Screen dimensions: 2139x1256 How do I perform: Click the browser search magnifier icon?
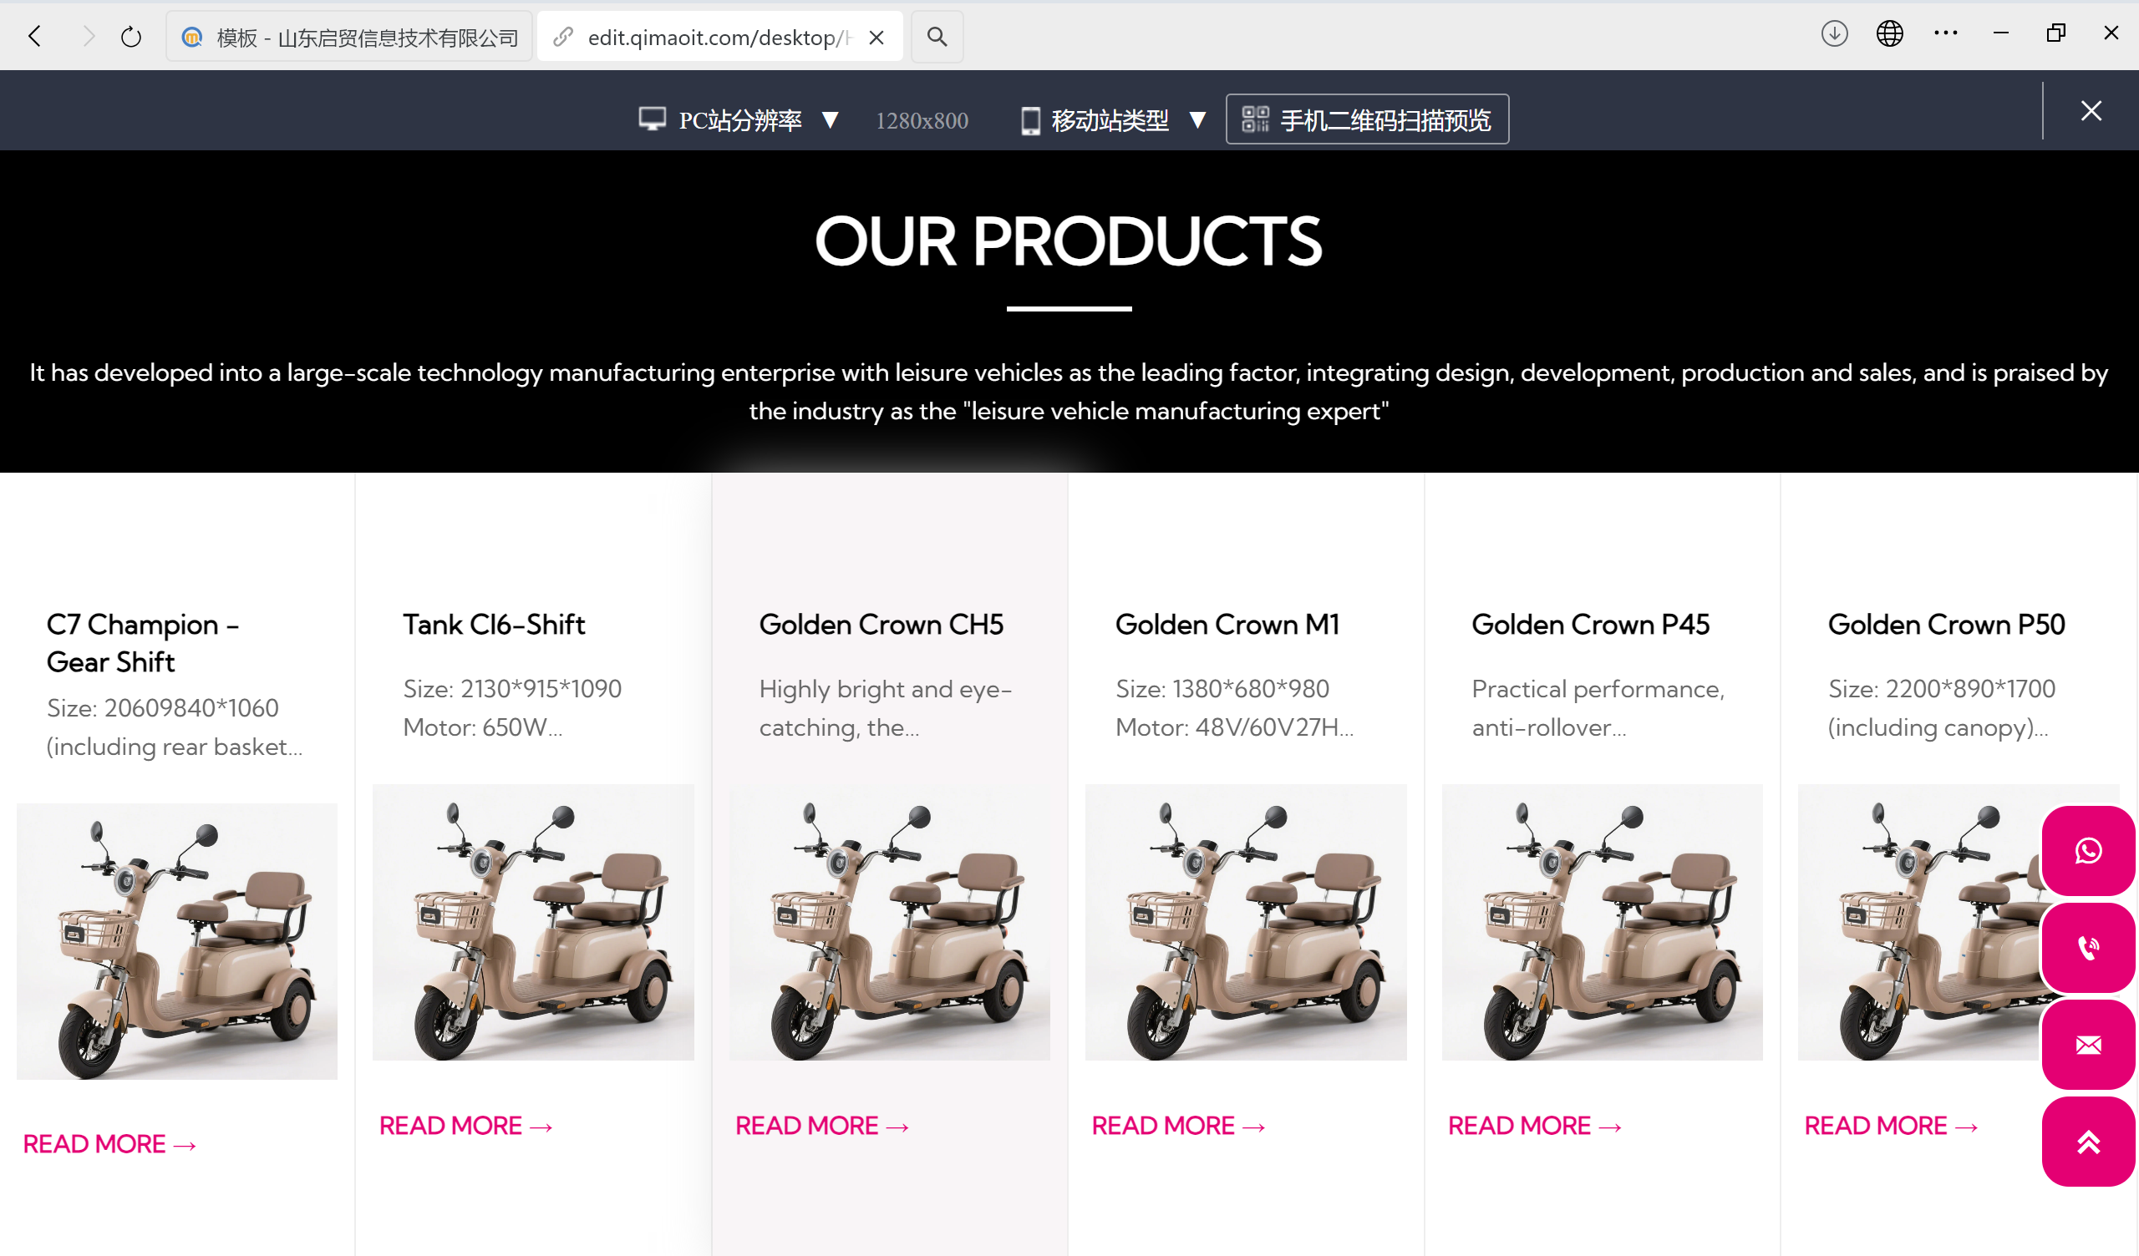point(937,37)
